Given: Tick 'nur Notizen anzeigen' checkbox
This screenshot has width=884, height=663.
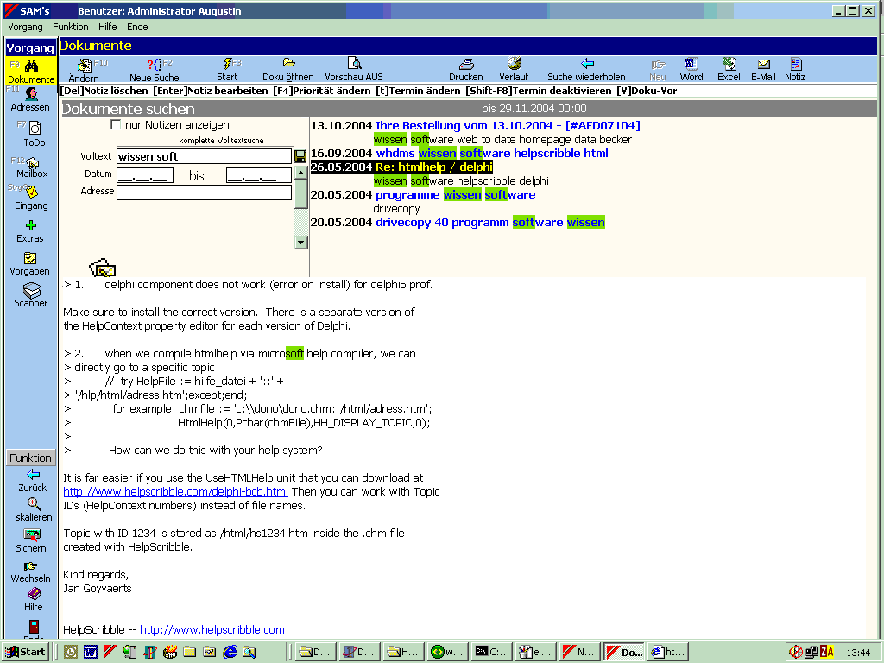Looking at the screenshot, I should [117, 124].
